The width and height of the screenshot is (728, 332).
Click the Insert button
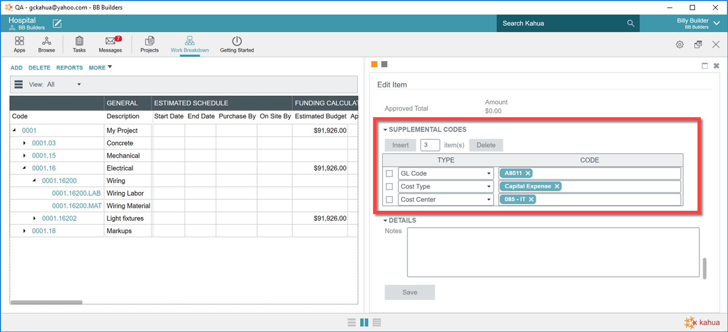(x=400, y=145)
